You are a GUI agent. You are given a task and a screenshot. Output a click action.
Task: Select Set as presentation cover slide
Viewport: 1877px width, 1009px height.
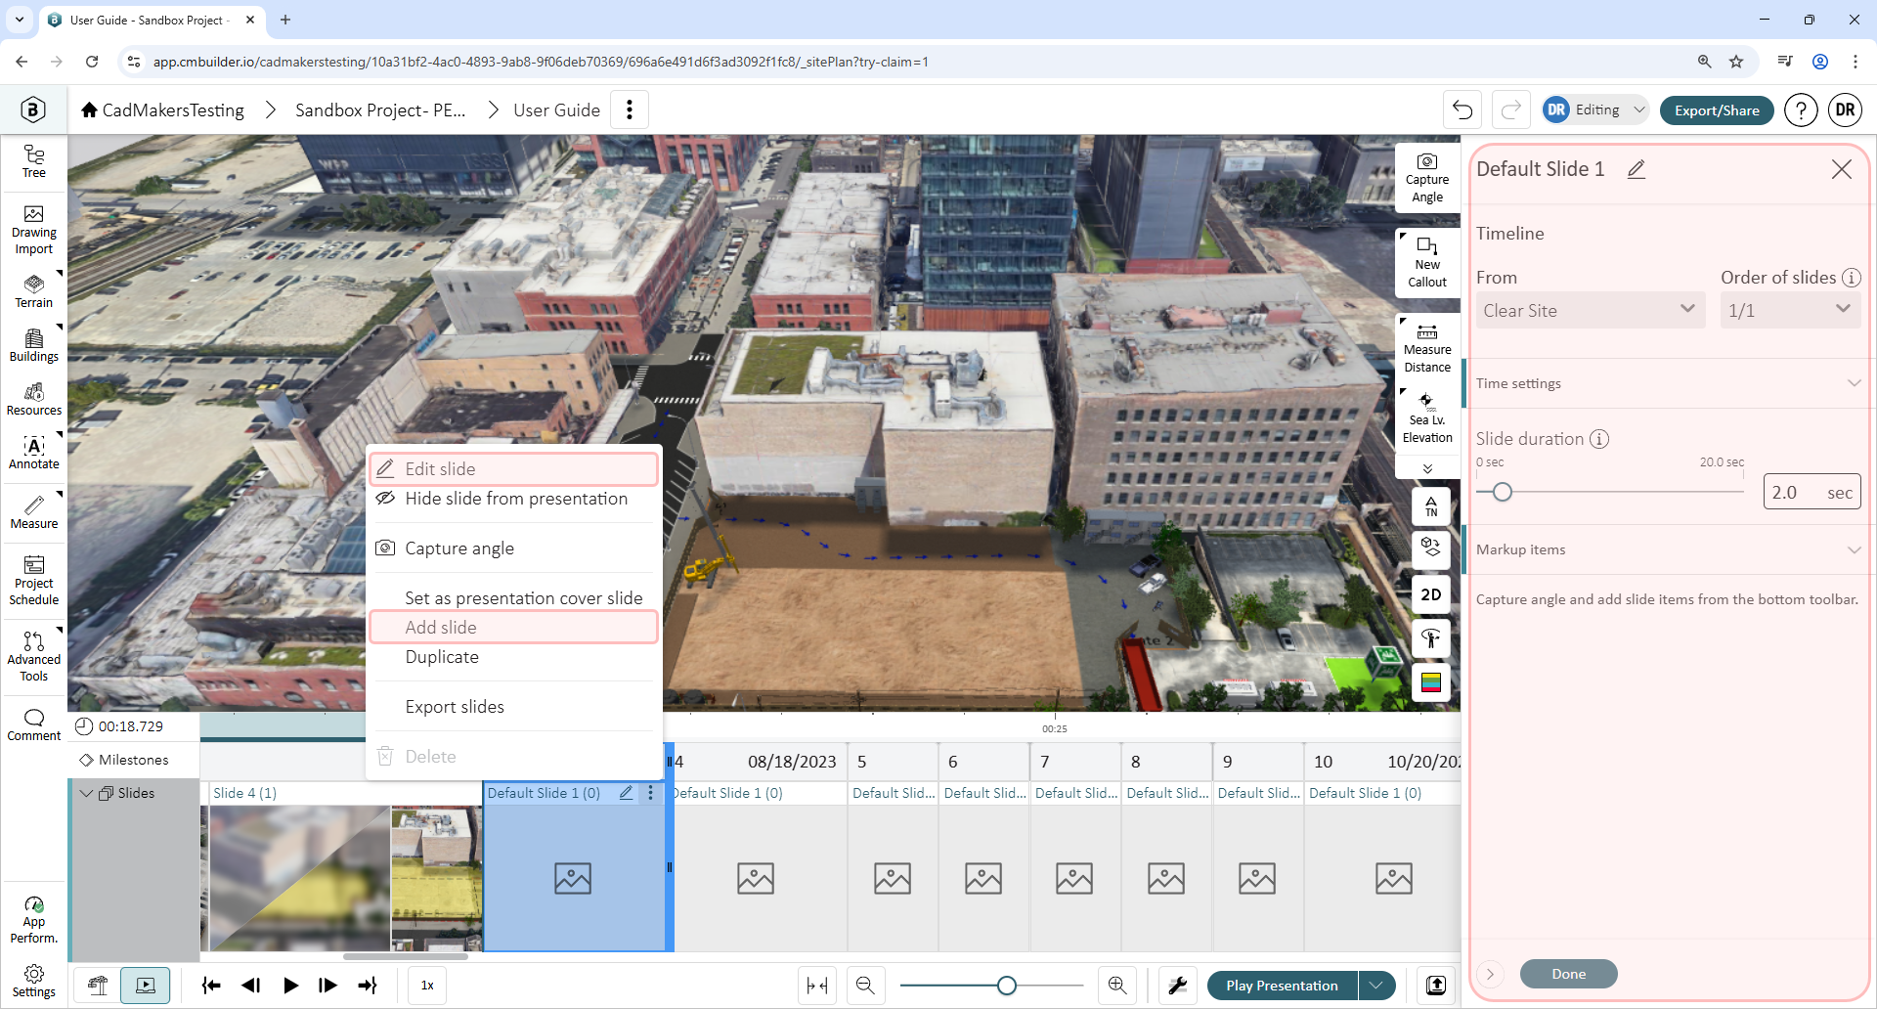pos(513,597)
